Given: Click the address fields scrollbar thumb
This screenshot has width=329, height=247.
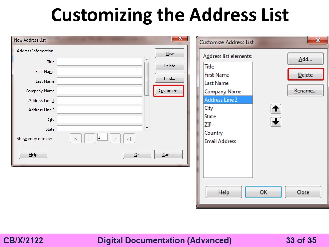Looking at the screenshot, I should click(x=147, y=79).
